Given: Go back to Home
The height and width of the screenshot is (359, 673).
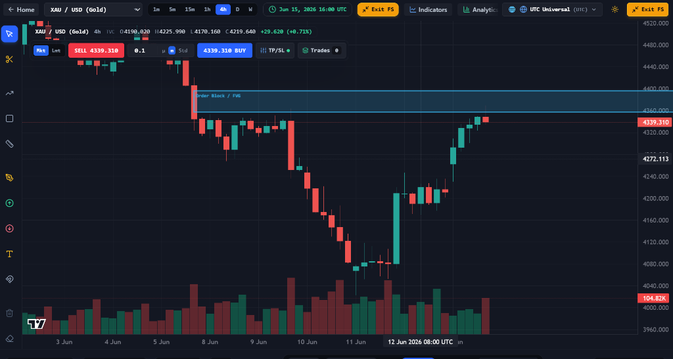Looking at the screenshot, I should point(22,9).
